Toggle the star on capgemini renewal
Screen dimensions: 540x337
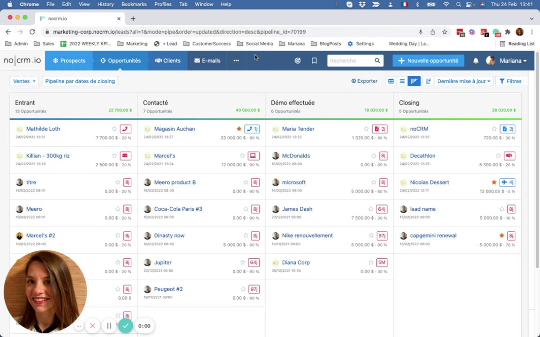click(502, 235)
